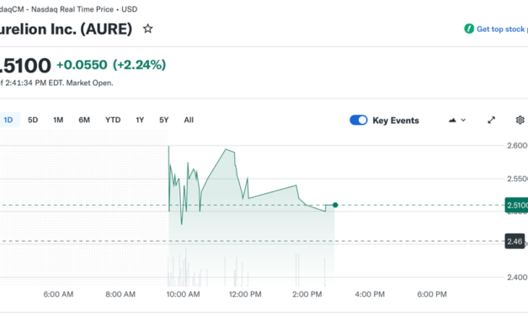
Task: Show the 5Y range
Action: click(163, 120)
